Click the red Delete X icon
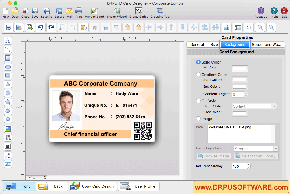This screenshot has width=290, height=194. click(95, 27)
